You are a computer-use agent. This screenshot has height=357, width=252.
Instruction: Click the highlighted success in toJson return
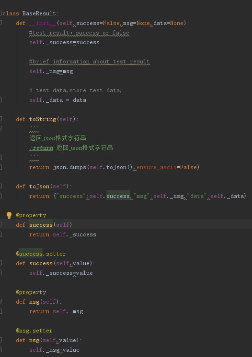point(118,196)
